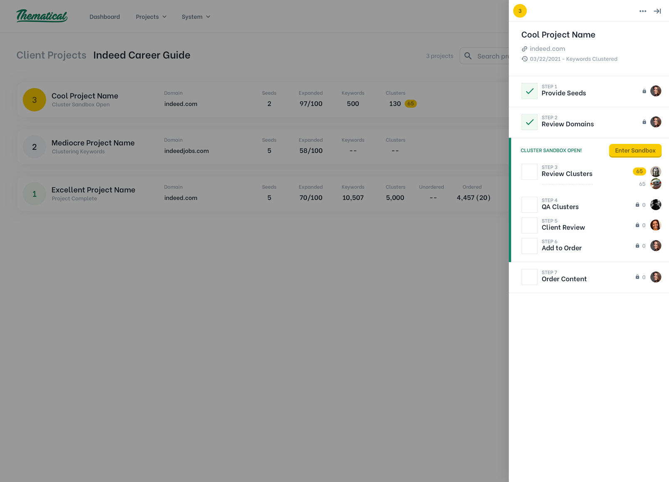This screenshot has height=482, width=669.
Task: Click the search magnifier icon
Action: coord(468,56)
